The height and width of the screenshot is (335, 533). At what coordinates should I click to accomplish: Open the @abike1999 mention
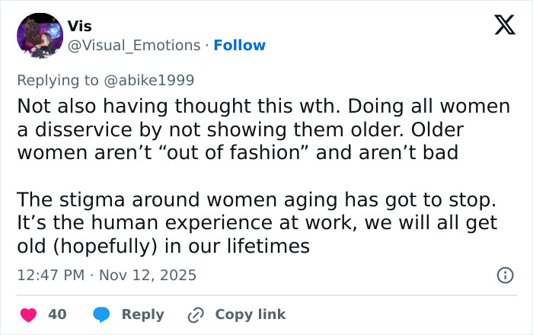point(154,80)
